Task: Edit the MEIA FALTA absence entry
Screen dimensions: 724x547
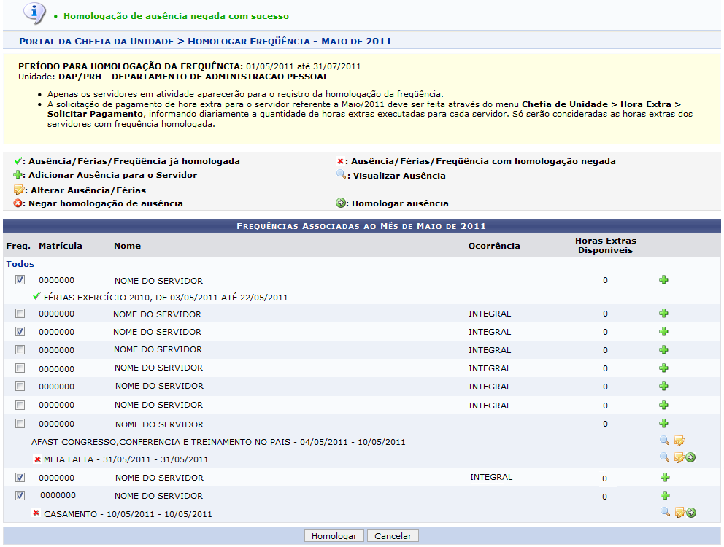Action: point(679,457)
